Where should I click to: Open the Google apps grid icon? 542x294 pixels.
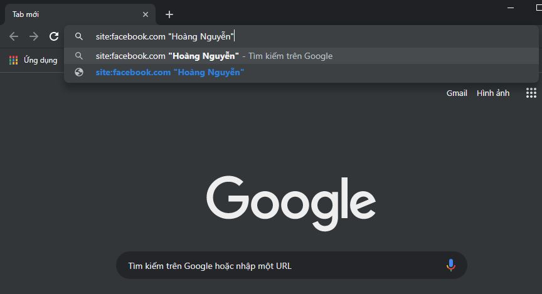531,93
